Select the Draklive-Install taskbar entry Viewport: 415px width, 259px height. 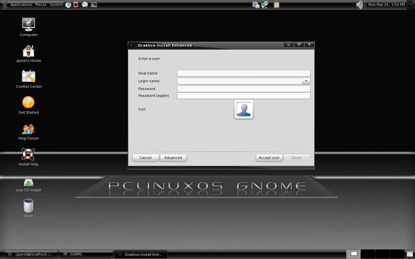tap(141, 254)
